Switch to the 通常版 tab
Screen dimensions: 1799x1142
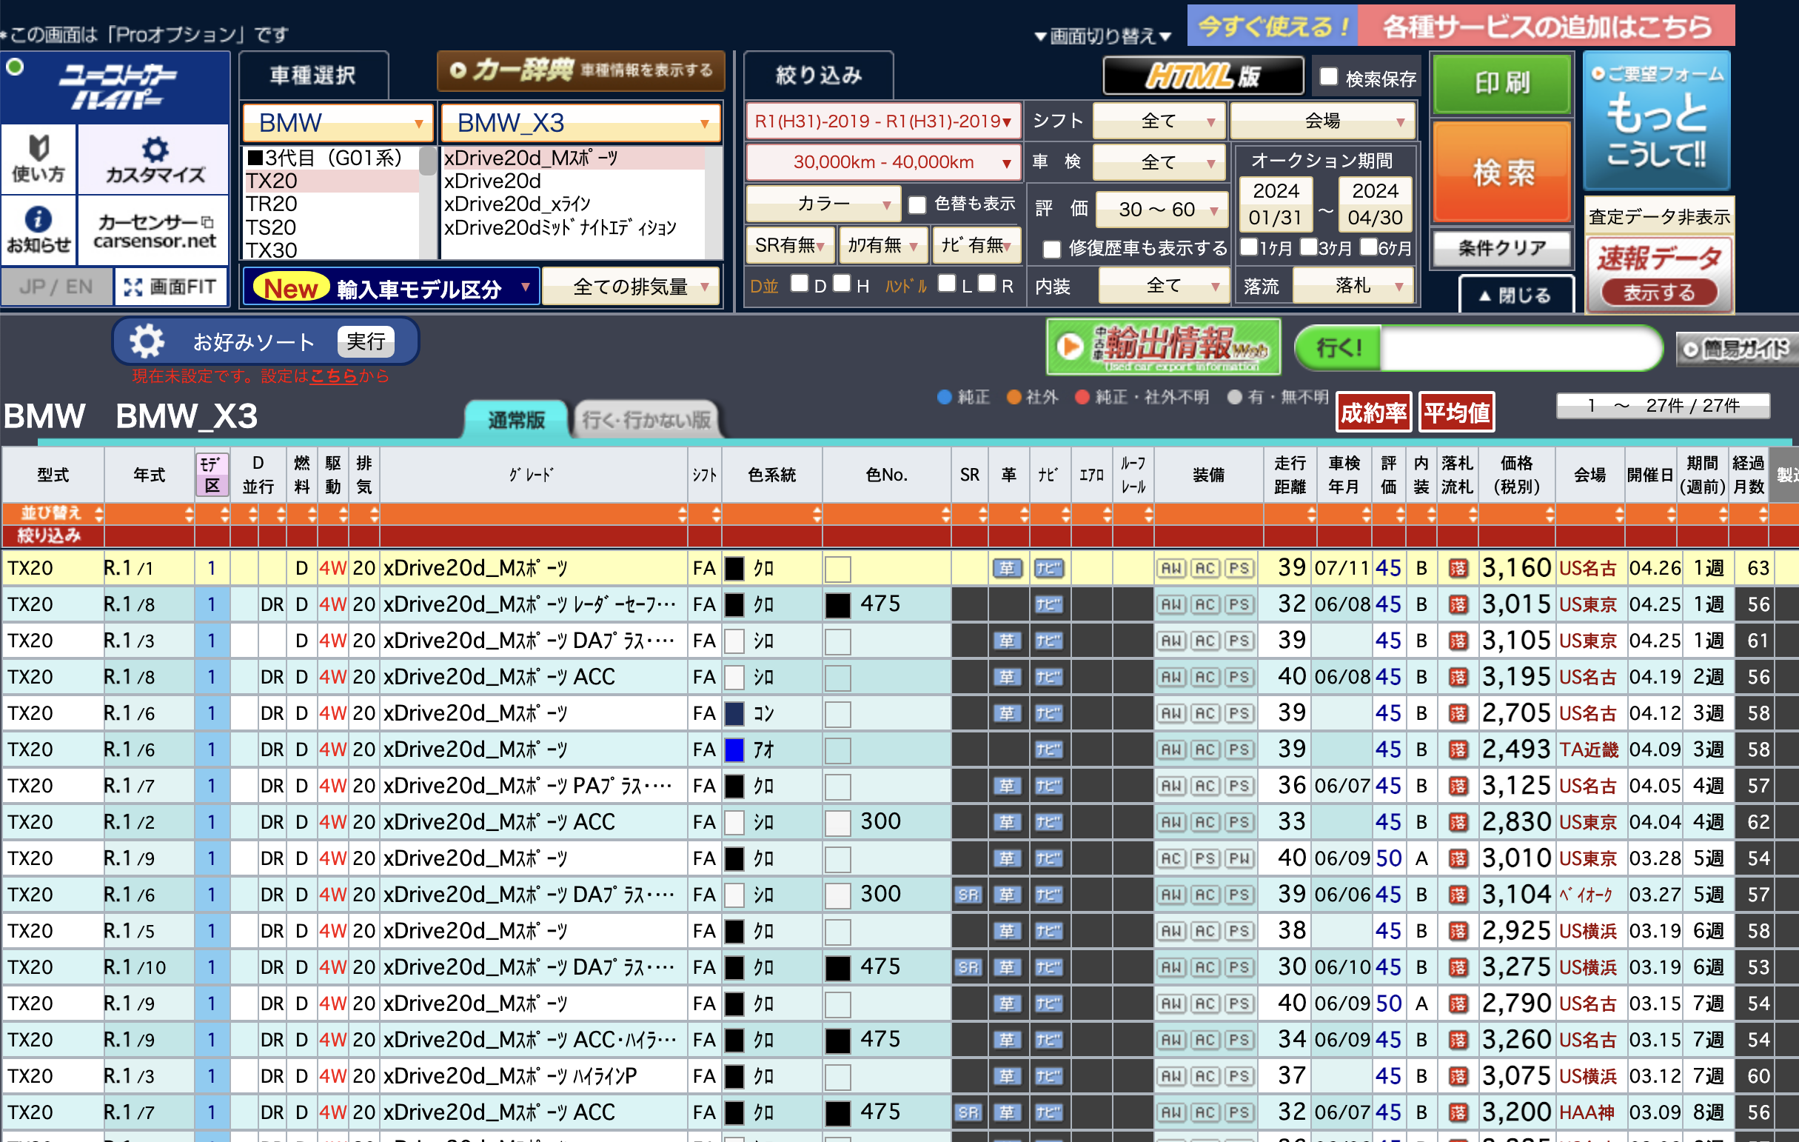(516, 420)
